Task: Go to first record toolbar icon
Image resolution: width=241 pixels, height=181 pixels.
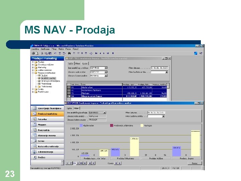Action: tap(96, 53)
